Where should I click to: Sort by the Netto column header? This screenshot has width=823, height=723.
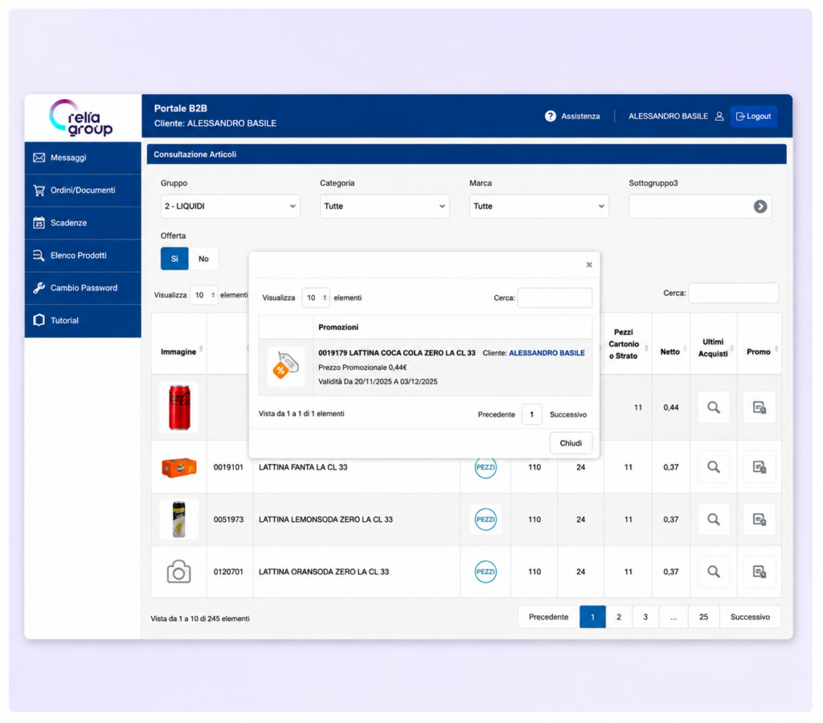tap(670, 351)
